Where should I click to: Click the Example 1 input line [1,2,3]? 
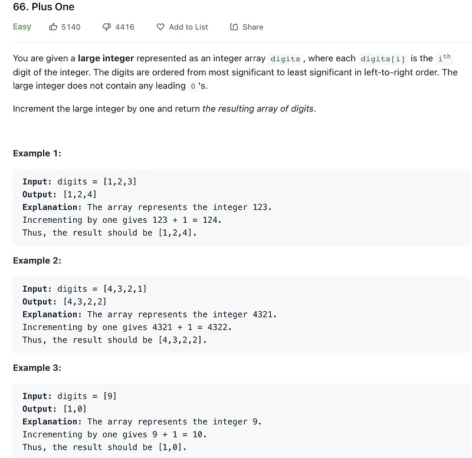coord(80,182)
